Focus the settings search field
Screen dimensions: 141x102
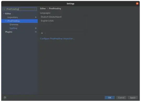(x=20, y=9)
